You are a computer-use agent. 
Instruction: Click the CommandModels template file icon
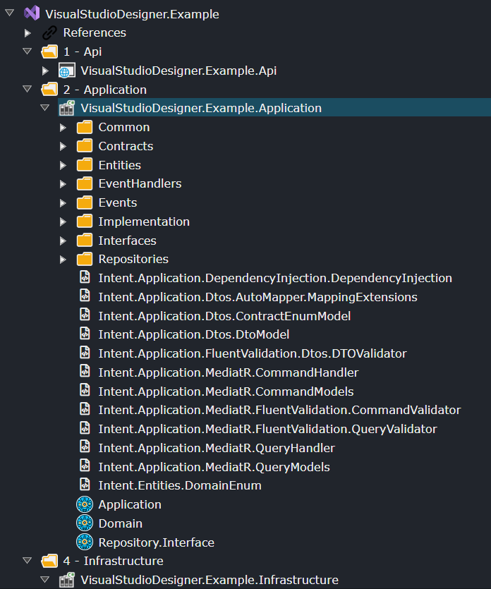(85, 390)
